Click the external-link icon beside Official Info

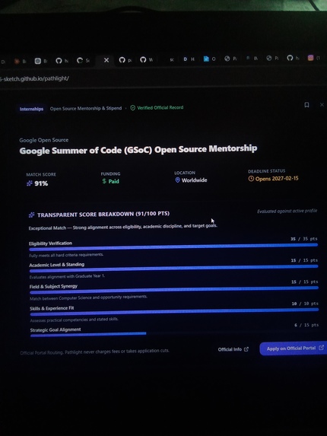tap(246, 349)
